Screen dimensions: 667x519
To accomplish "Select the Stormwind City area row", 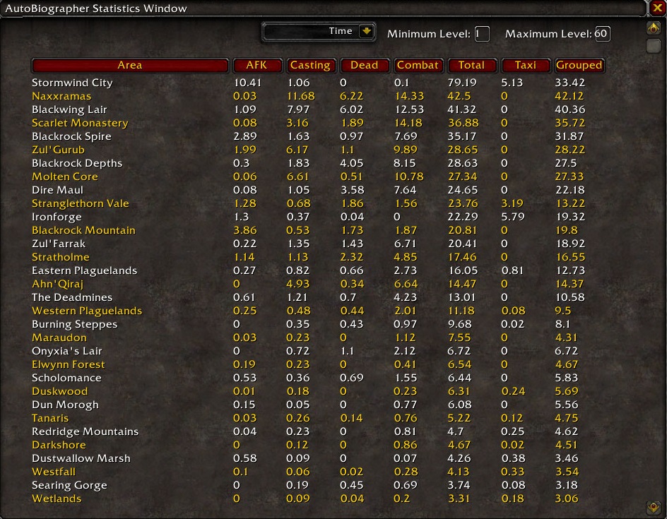I will (308, 83).
